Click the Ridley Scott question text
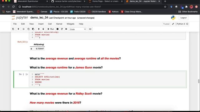Screen dimensions: 200x112 pyautogui.click(x=66, y=94)
